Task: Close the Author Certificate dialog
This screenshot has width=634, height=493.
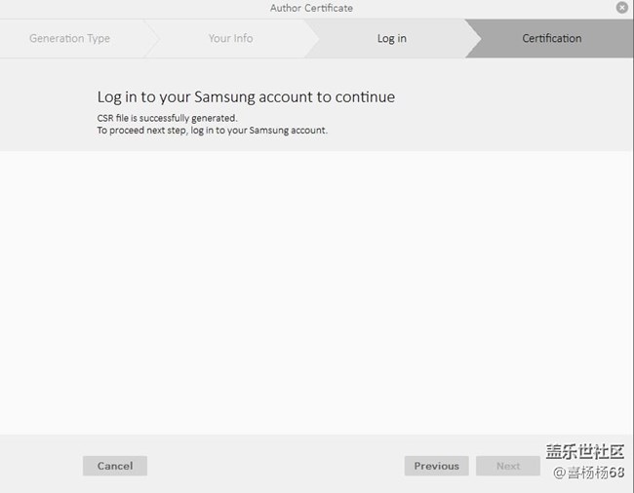Action: tap(622, 8)
